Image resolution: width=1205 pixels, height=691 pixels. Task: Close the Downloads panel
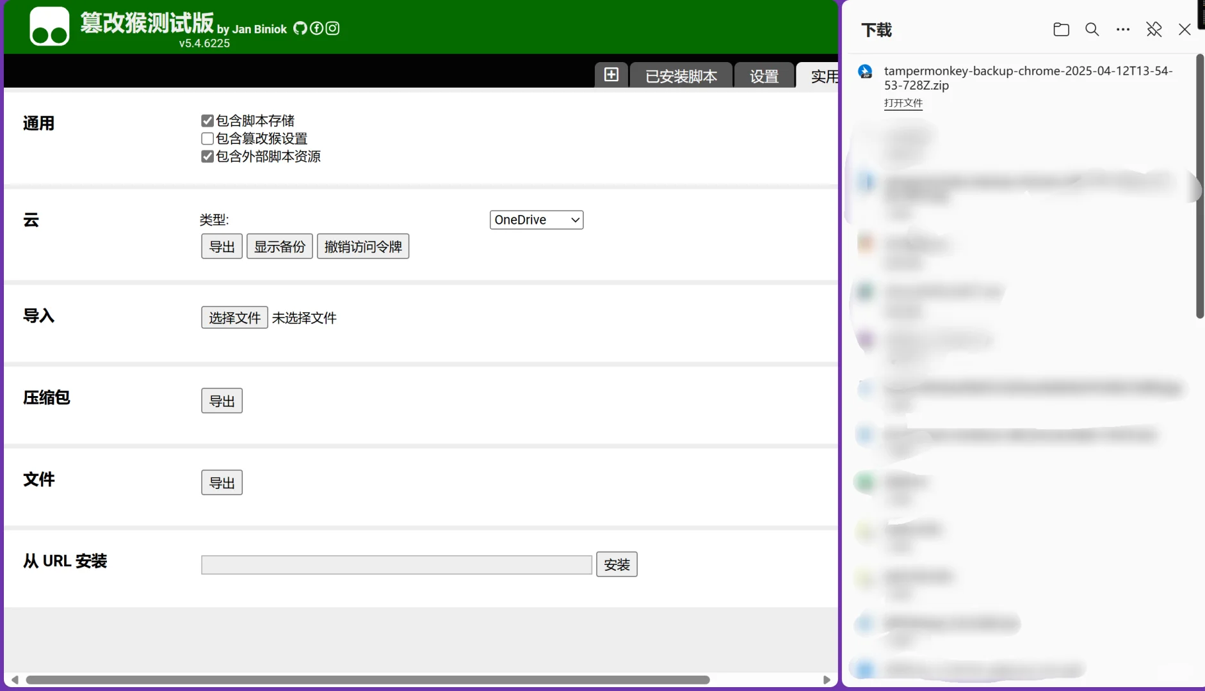pos(1185,29)
